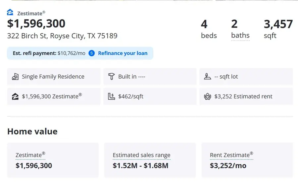This screenshot has width=298, height=182.
Task: Click the blue dollar coin refinance icon
Action: click(92, 53)
